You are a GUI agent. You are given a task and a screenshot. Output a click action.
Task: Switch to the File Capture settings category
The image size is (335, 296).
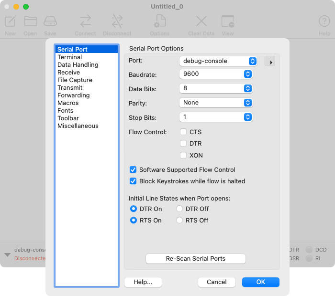coord(75,80)
